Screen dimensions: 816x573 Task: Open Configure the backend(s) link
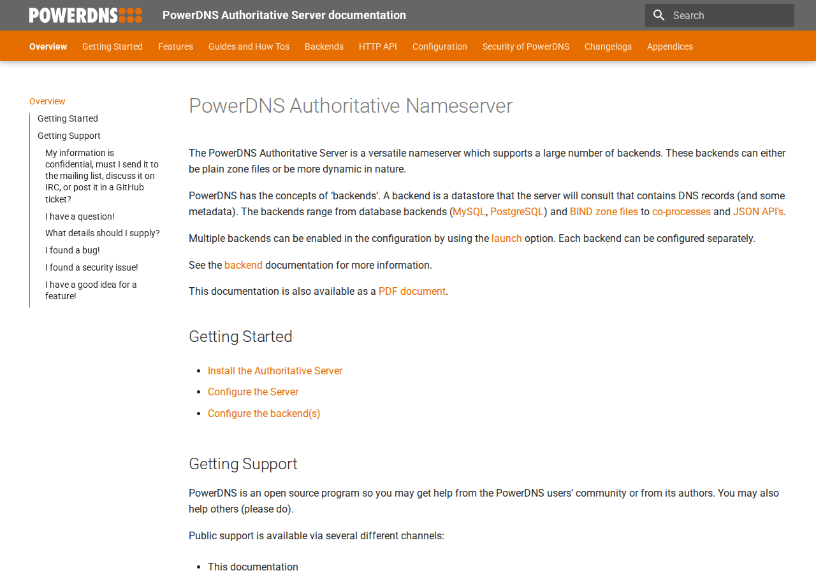(264, 413)
